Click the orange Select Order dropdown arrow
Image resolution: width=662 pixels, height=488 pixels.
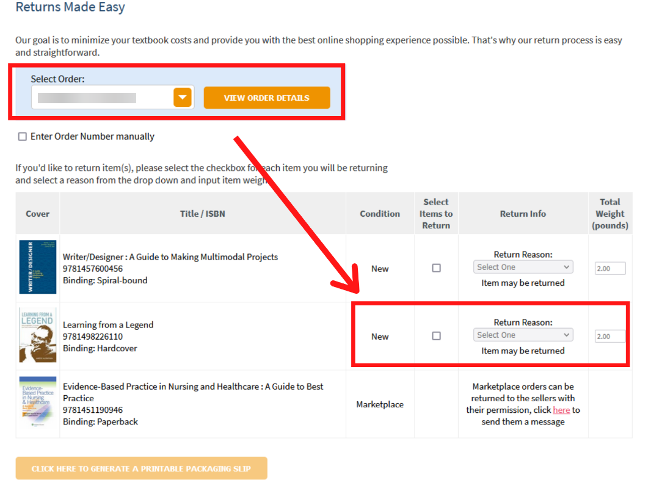[x=183, y=98]
